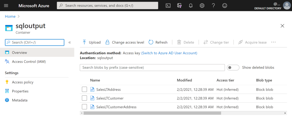Click the Properties bars icon
Viewport: 292px width, 121px height.
(x=7, y=91)
